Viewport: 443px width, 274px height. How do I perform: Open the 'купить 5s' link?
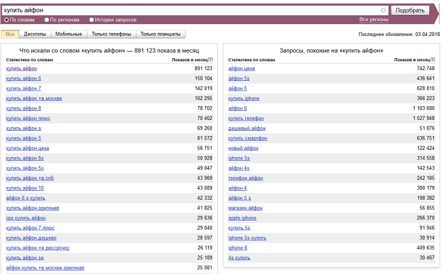tap(239, 228)
